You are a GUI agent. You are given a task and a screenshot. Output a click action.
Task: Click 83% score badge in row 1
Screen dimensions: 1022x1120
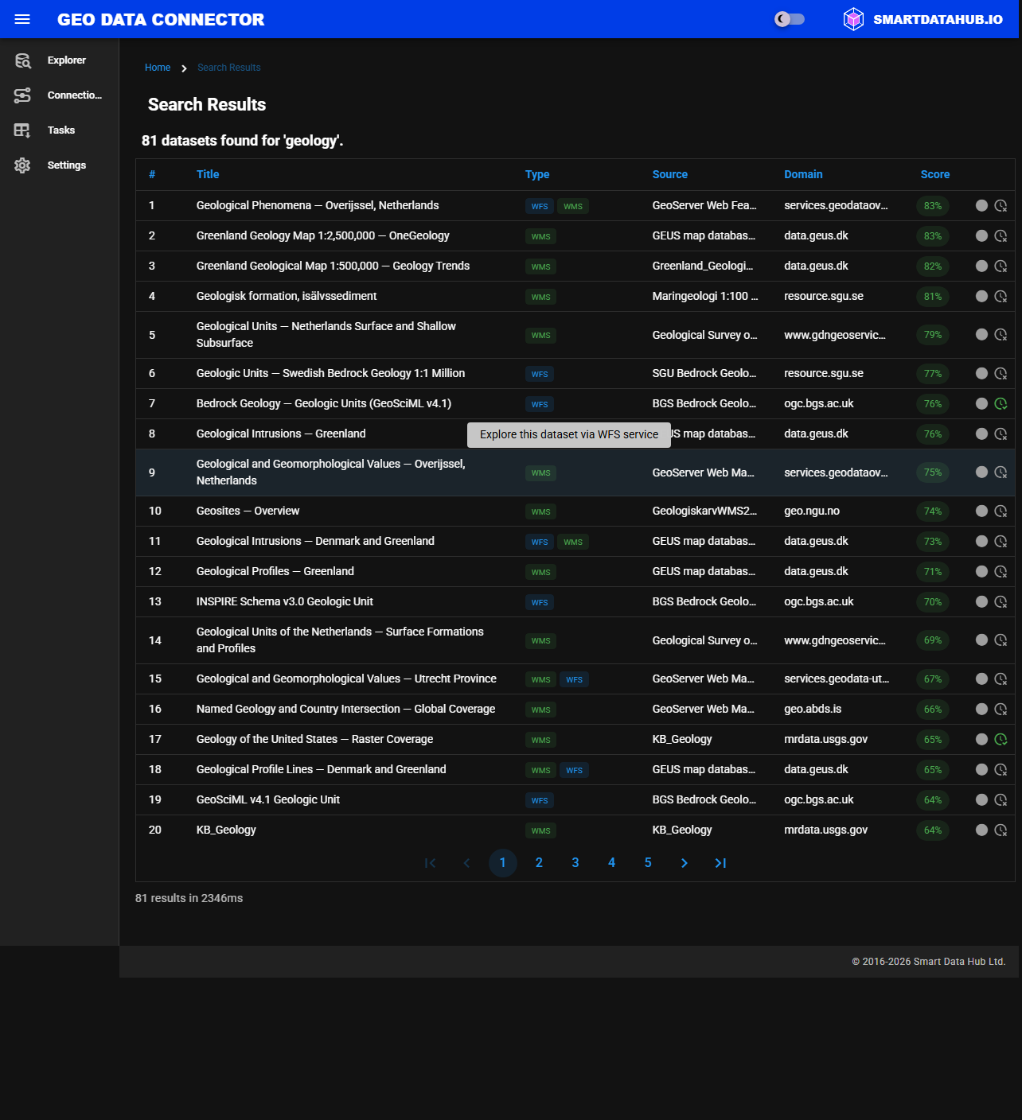tap(933, 205)
